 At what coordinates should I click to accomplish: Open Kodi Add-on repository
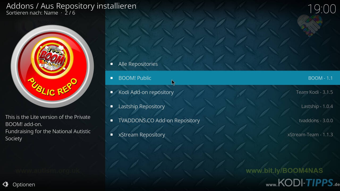click(x=223, y=92)
